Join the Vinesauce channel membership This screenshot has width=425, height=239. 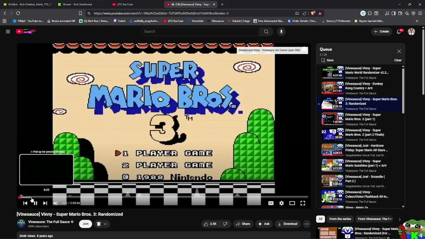coord(86,224)
